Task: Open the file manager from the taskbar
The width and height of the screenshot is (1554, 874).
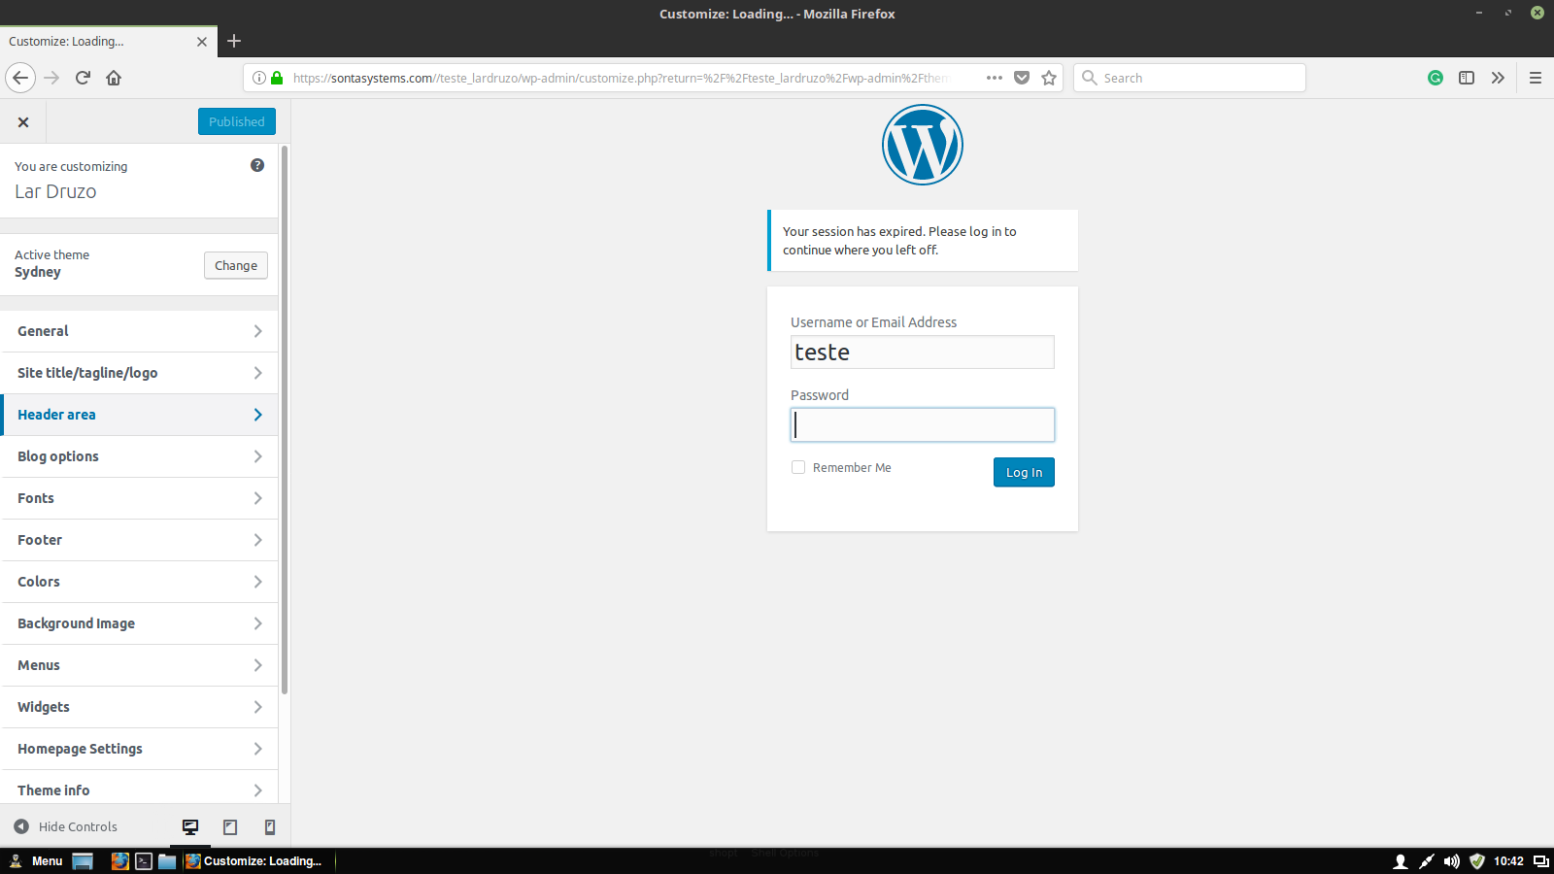Action: click(x=167, y=861)
